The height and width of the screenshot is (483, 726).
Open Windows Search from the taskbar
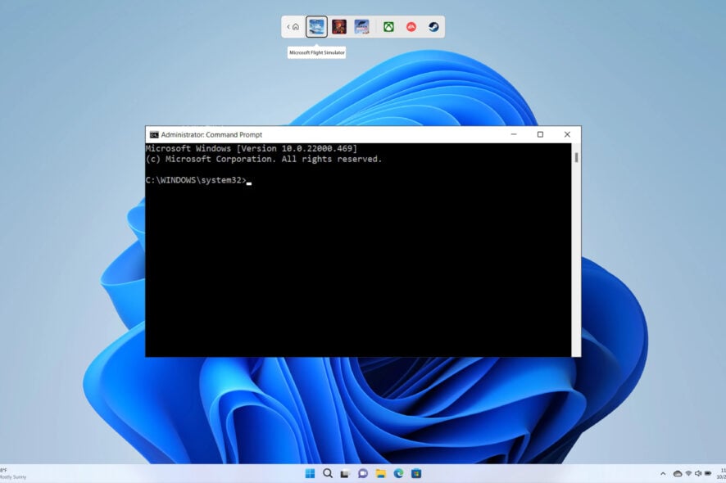coord(328,473)
